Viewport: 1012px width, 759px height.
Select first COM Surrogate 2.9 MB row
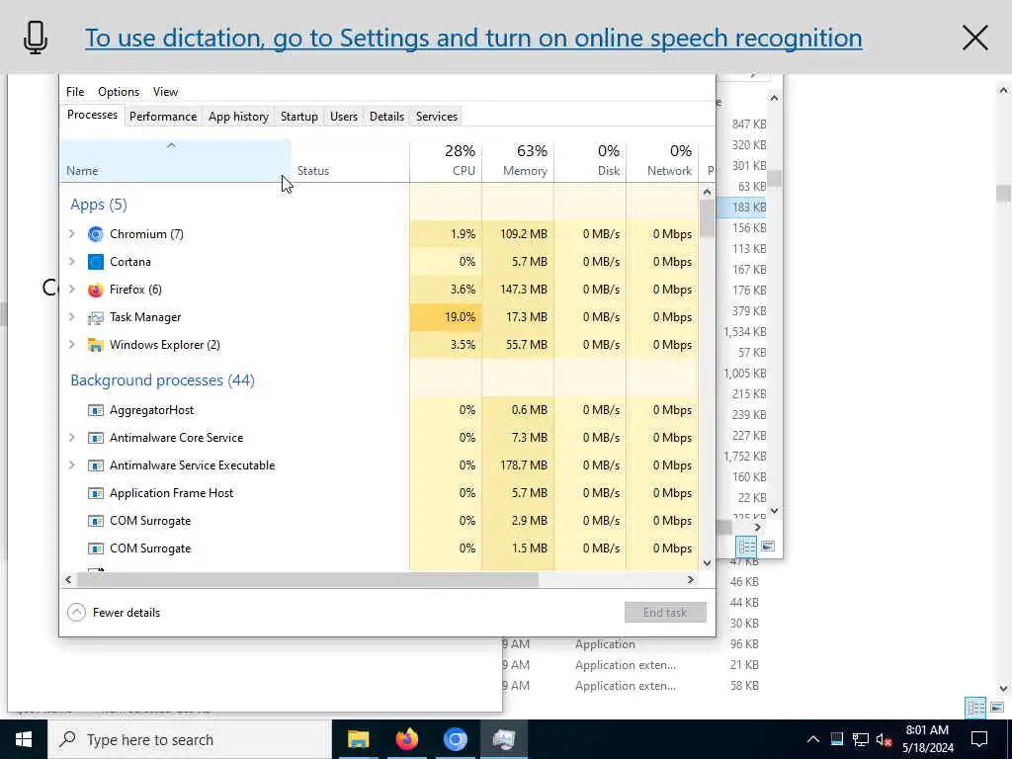(380, 521)
